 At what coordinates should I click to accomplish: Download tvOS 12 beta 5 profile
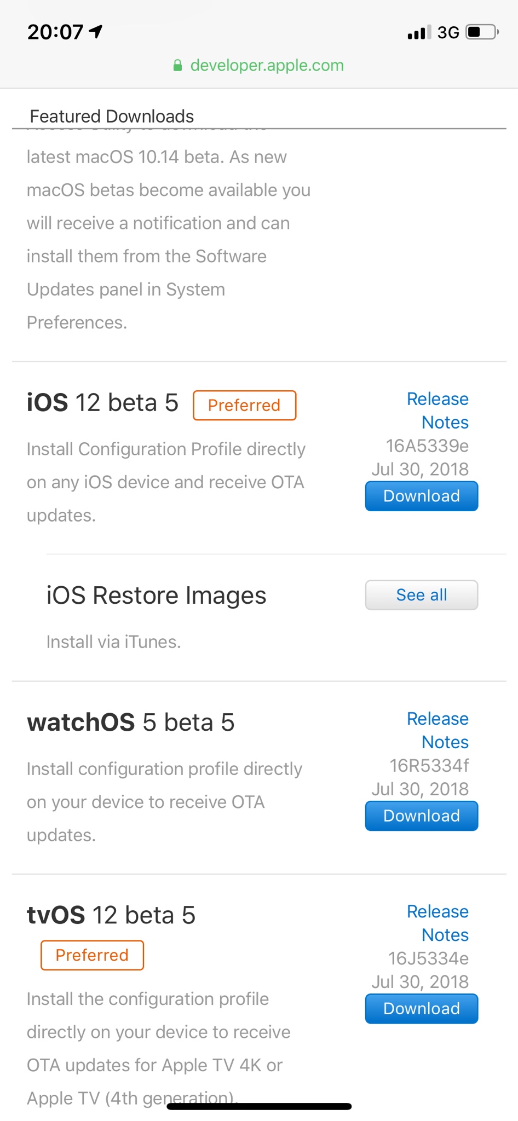pyautogui.click(x=421, y=1008)
